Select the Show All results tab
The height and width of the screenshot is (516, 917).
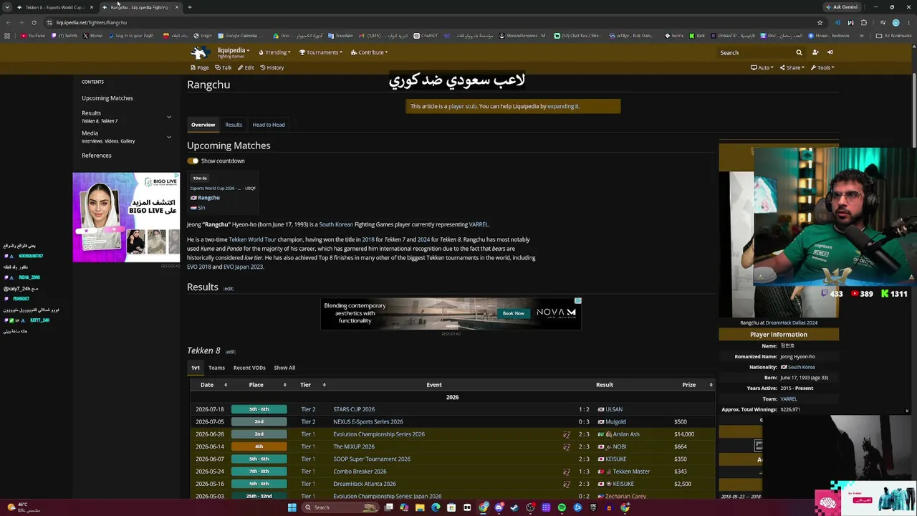pos(284,368)
